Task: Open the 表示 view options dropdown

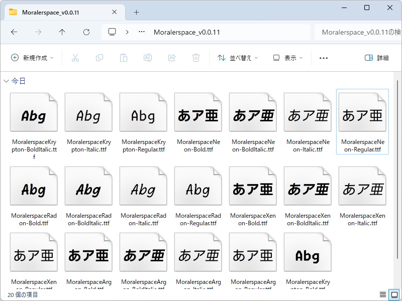Action: [287, 58]
